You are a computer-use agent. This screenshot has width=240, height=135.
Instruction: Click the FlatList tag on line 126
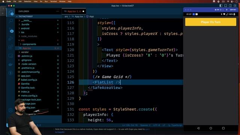tap(104, 82)
